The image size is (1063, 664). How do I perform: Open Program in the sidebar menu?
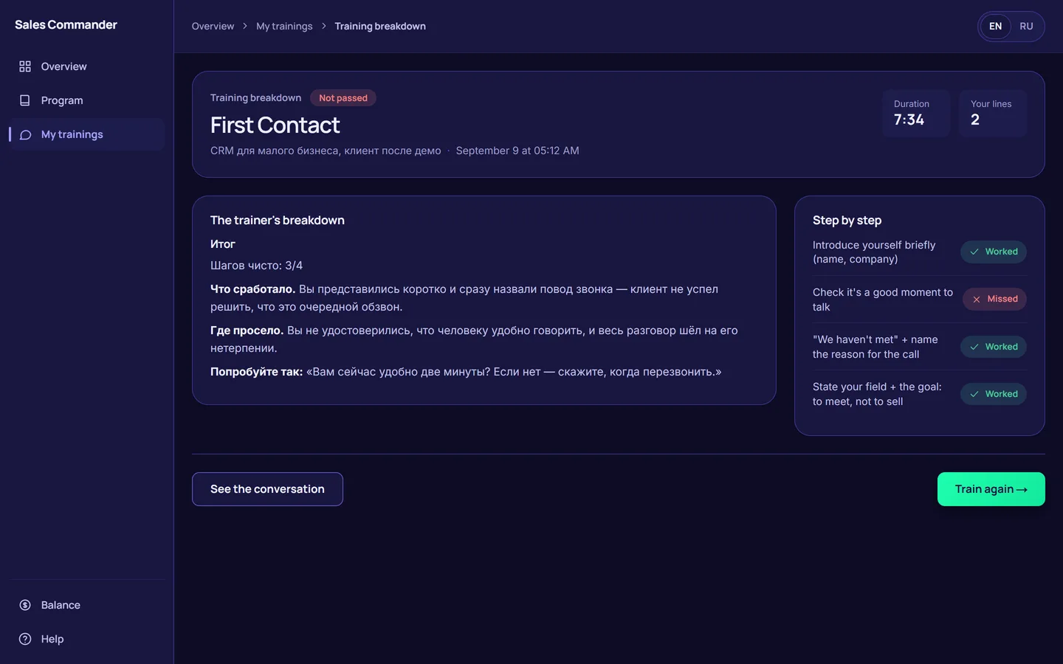tap(87, 100)
